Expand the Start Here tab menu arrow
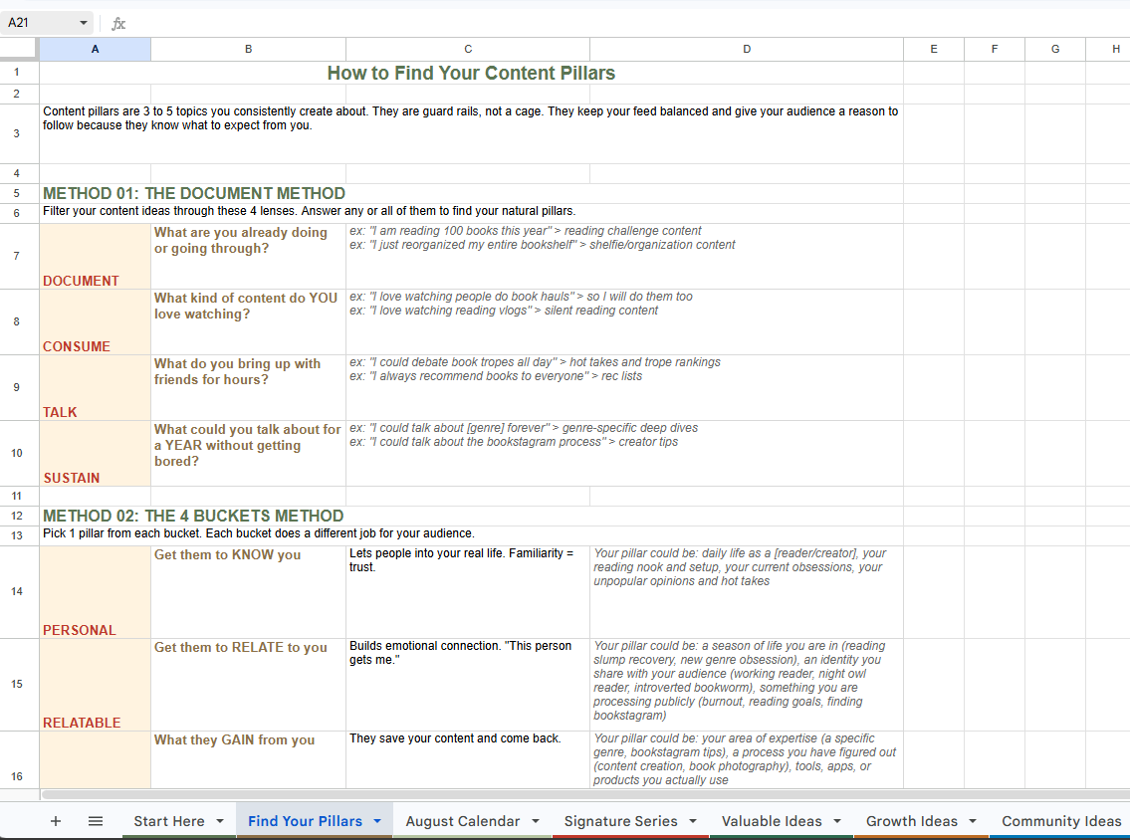The image size is (1130, 840). coord(220,821)
